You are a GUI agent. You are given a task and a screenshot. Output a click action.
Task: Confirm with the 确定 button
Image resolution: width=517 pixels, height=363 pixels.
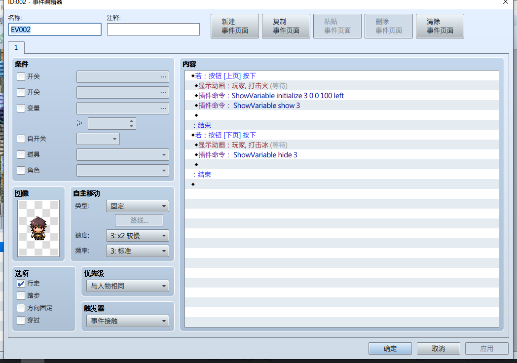[390, 349]
